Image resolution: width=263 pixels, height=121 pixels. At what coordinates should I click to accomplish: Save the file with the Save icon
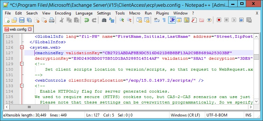[22, 20]
